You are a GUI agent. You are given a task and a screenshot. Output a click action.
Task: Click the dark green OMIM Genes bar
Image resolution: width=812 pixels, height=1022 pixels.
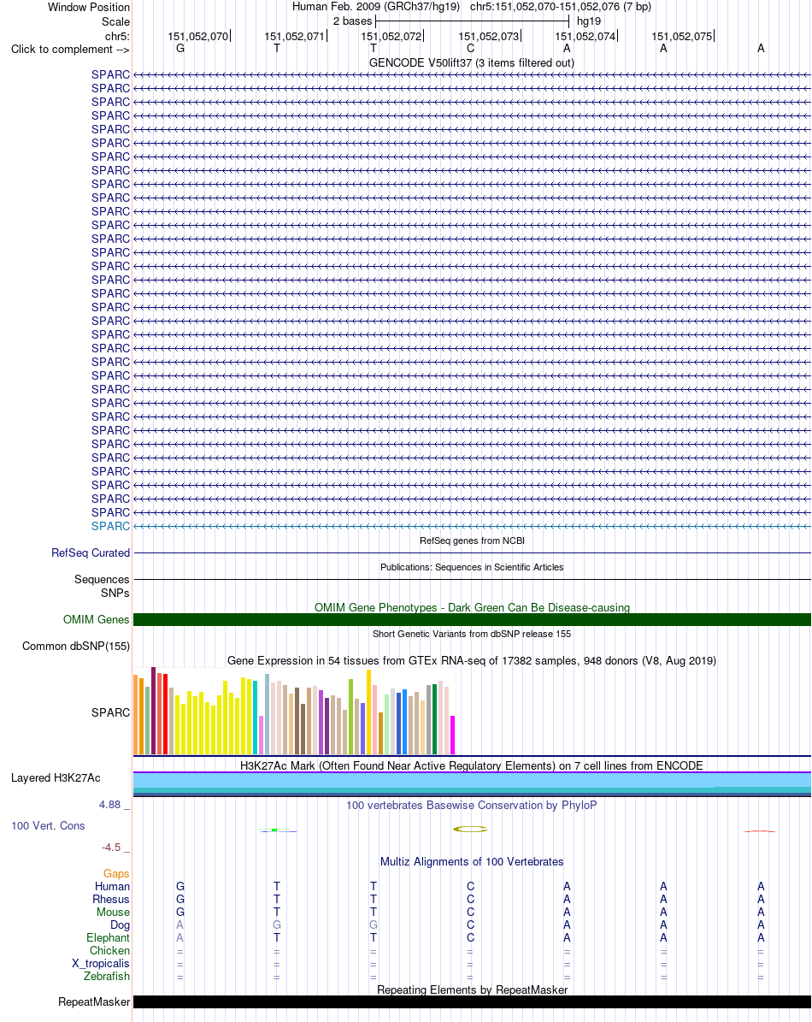[472, 620]
